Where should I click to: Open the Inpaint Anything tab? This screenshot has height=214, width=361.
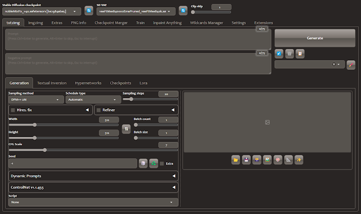tap(167, 23)
